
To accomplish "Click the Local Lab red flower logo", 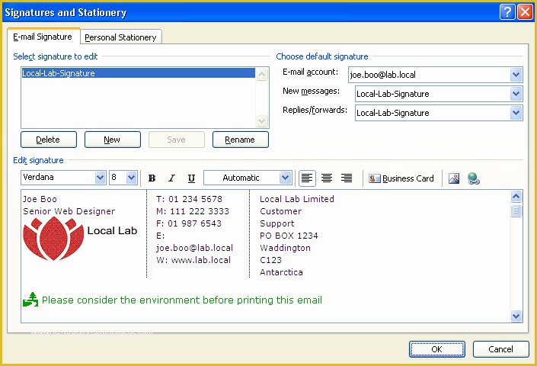I will coord(53,239).
